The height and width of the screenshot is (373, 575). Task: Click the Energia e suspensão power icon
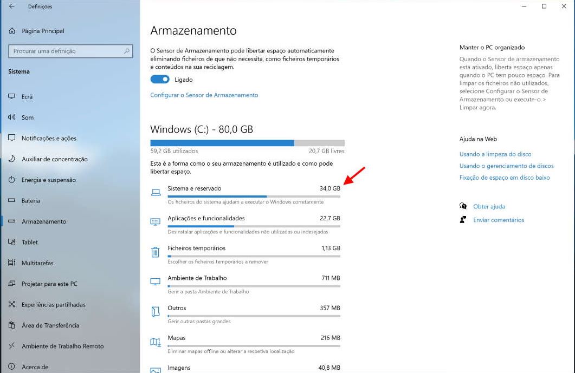click(x=12, y=180)
